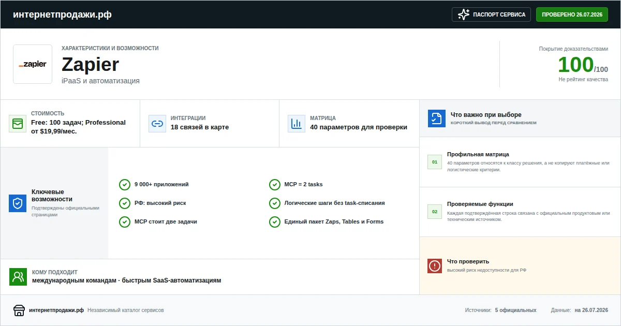Image resolution: width=621 pixels, height=326 pixels.
Task: Click the ХАРАКТЕРИСТИКИ И ВОЗМОЖНОСТИ label
Action: pyautogui.click(x=110, y=48)
